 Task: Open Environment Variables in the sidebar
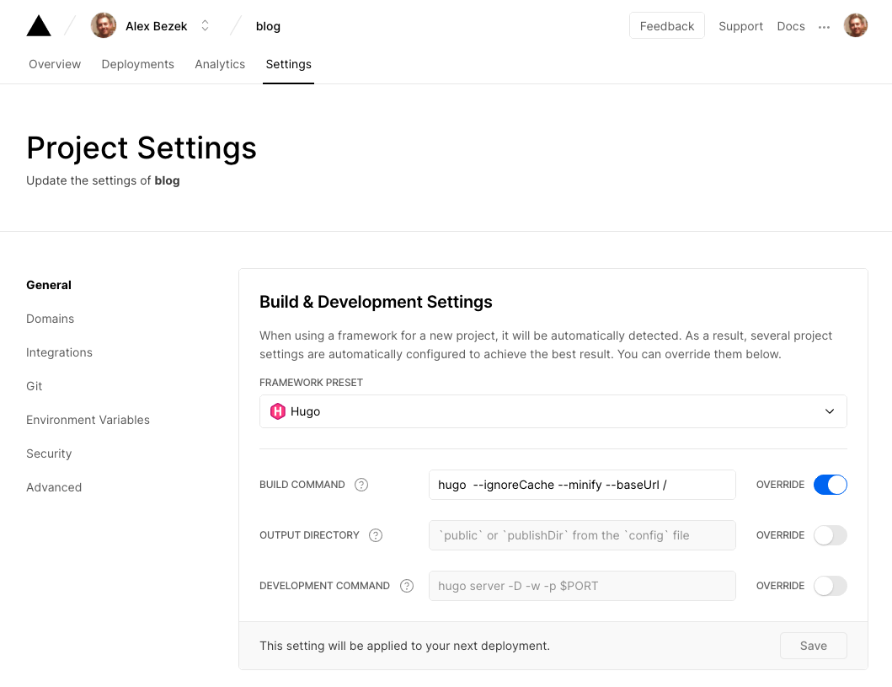click(88, 420)
